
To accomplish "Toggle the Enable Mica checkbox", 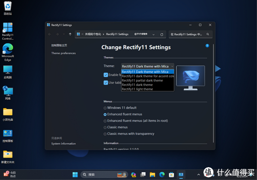I will (106, 75).
